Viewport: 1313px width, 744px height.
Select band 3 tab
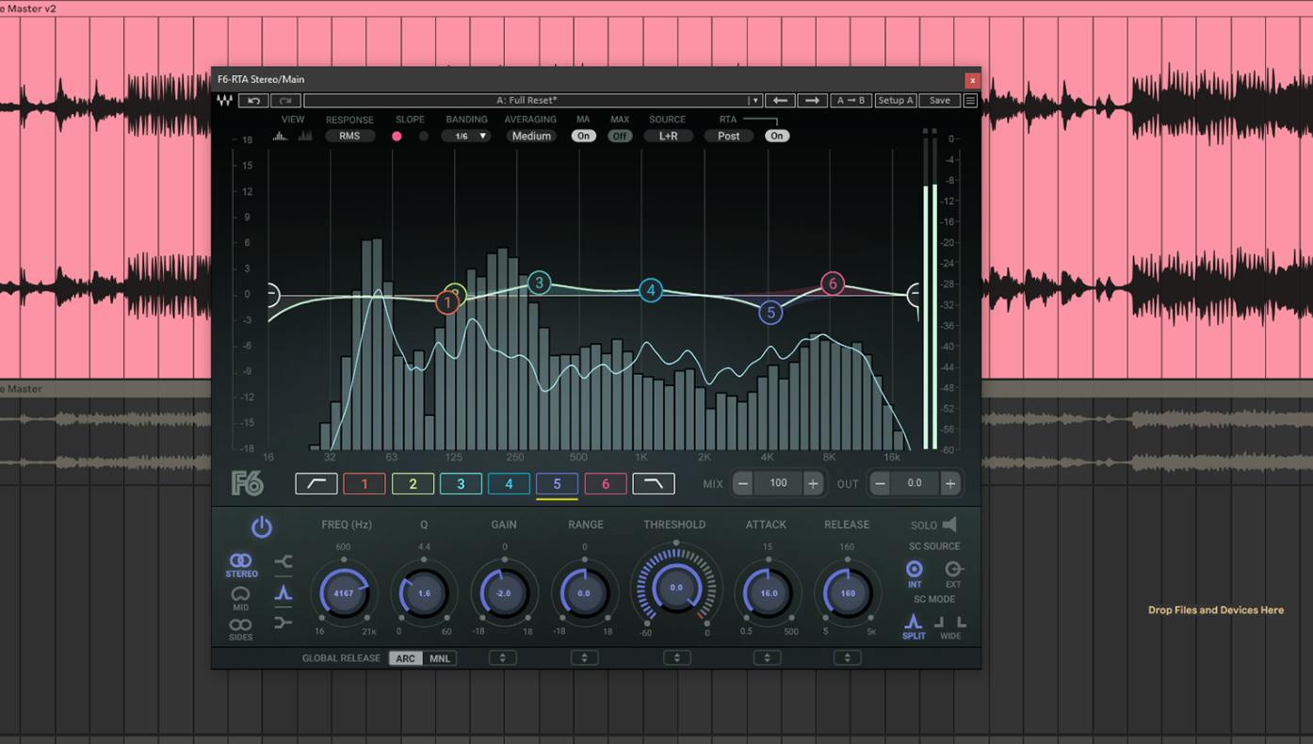[x=461, y=484]
